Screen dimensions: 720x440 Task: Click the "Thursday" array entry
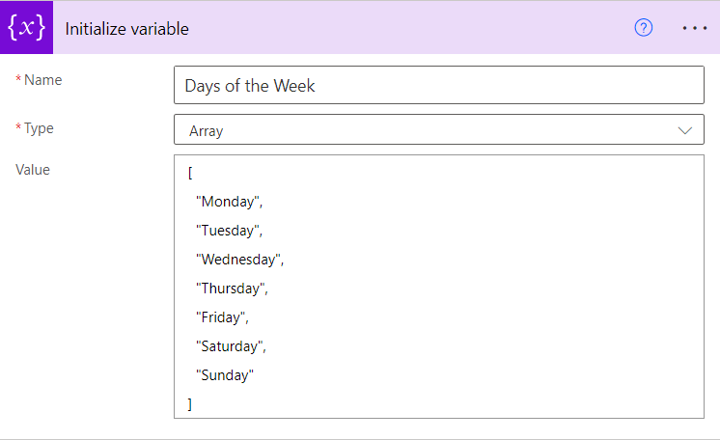(232, 289)
